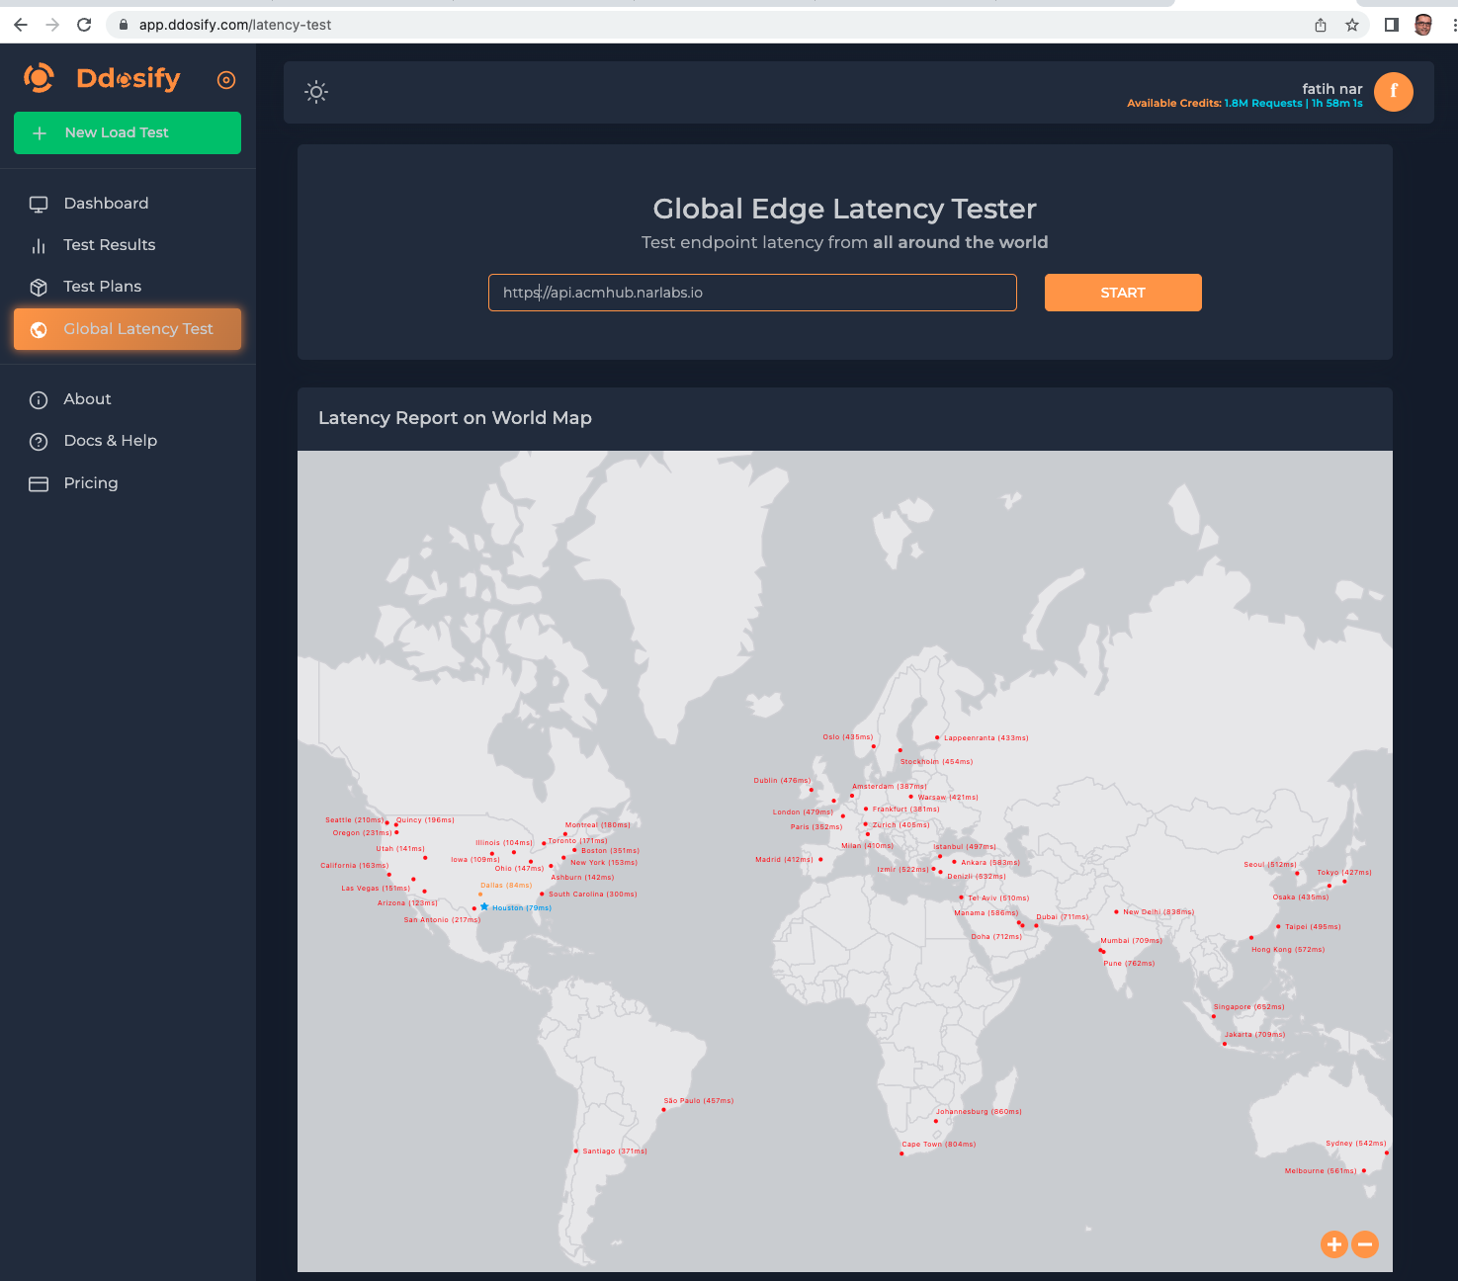Zoom out on the world map
Image resolution: width=1458 pixels, height=1281 pixels.
point(1365,1244)
